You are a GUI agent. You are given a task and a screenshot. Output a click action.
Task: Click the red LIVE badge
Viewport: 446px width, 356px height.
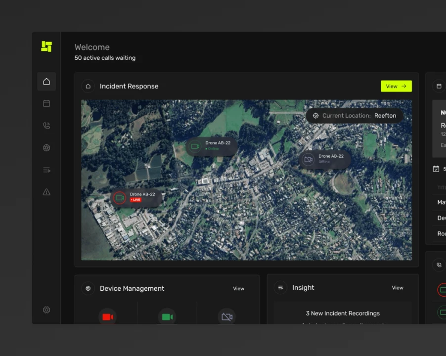point(135,200)
